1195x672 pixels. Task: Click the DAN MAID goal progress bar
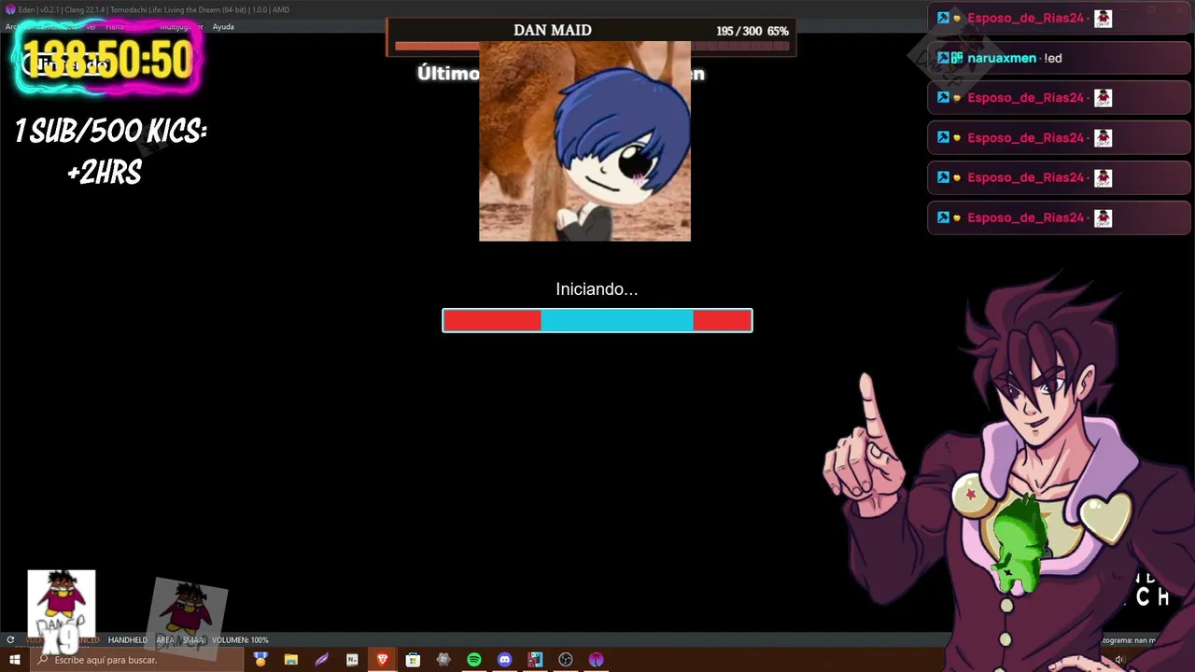(x=592, y=46)
